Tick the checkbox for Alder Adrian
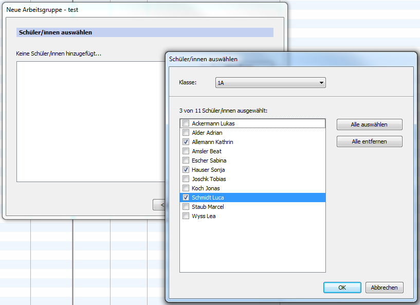Image resolution: width=420 pixels, height=305 pixels. [x=186, y=133]
